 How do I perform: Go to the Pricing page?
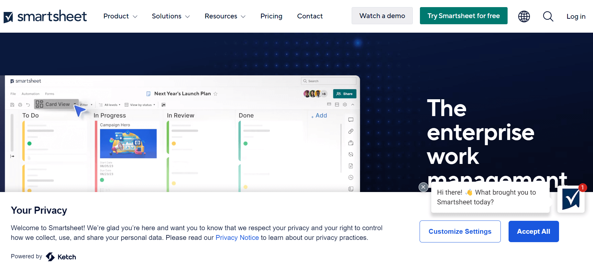tap(271, 16)
